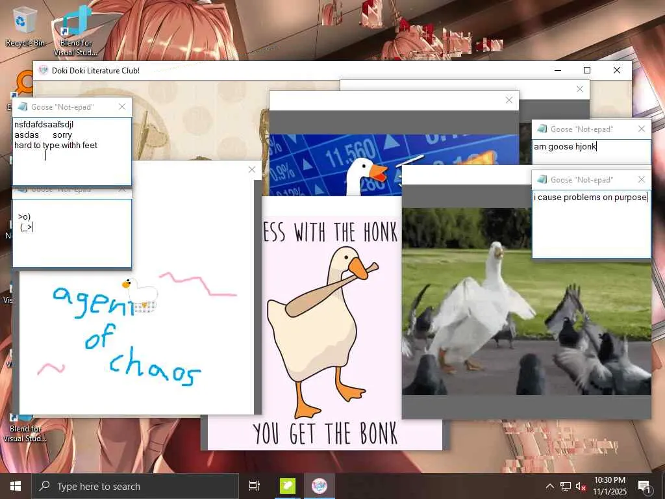
Task: Open the clock showing 10:30 PM
Action: (609, 486)
